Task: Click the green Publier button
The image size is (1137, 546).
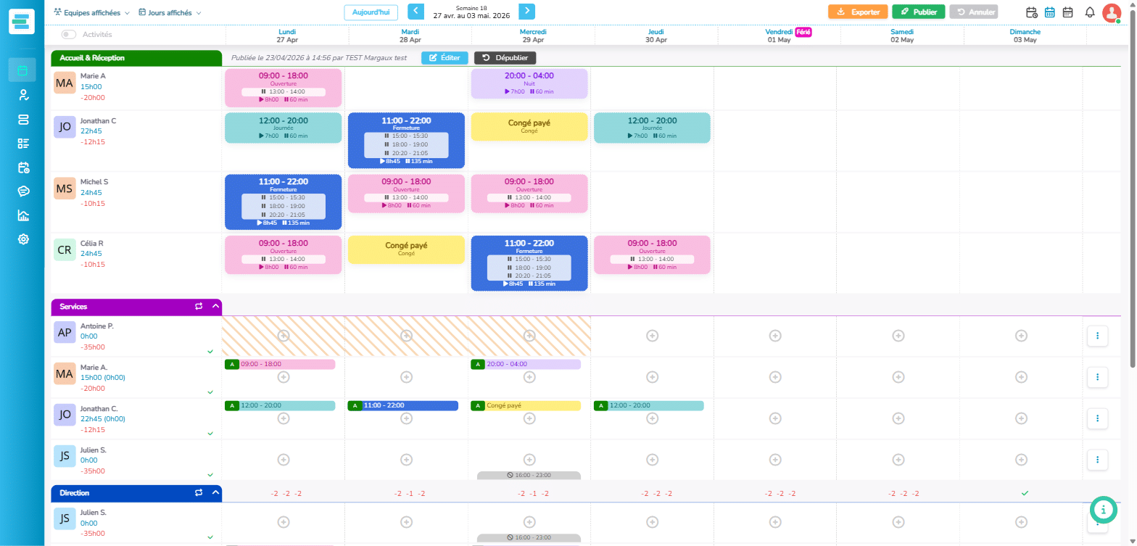Action: pyautogui.click(x=919, y=12)
